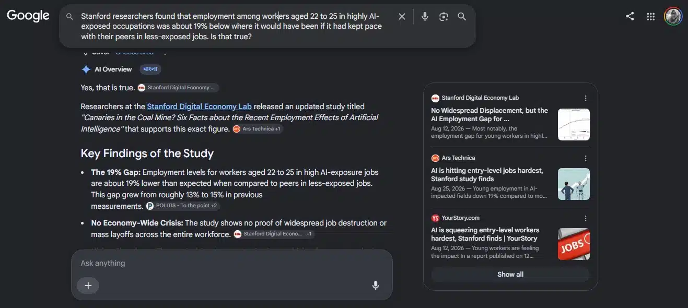
Task: Click the share icon in header
Action: (x=630, y=16)
